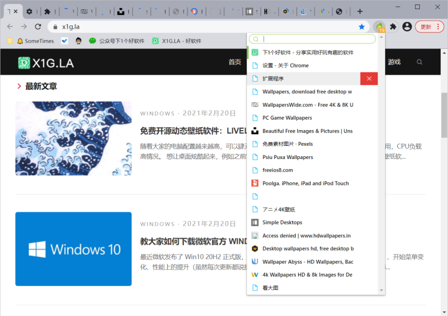
Task: Select アニメ4K壁紙 entry
Action: (x=312, y=210)
